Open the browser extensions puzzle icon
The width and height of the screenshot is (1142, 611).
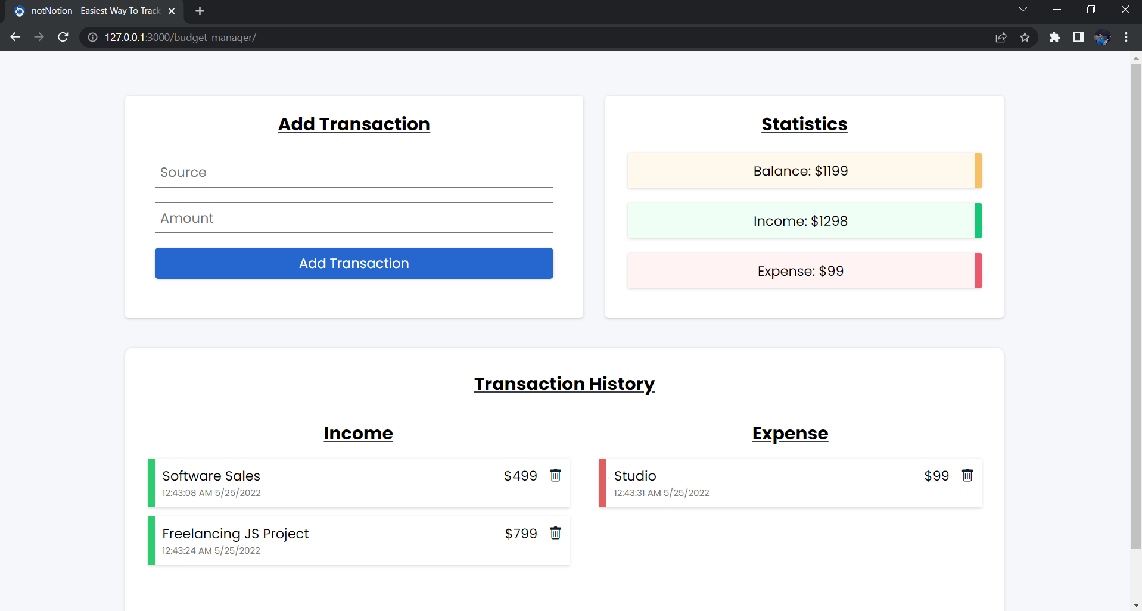point(1054,38)
